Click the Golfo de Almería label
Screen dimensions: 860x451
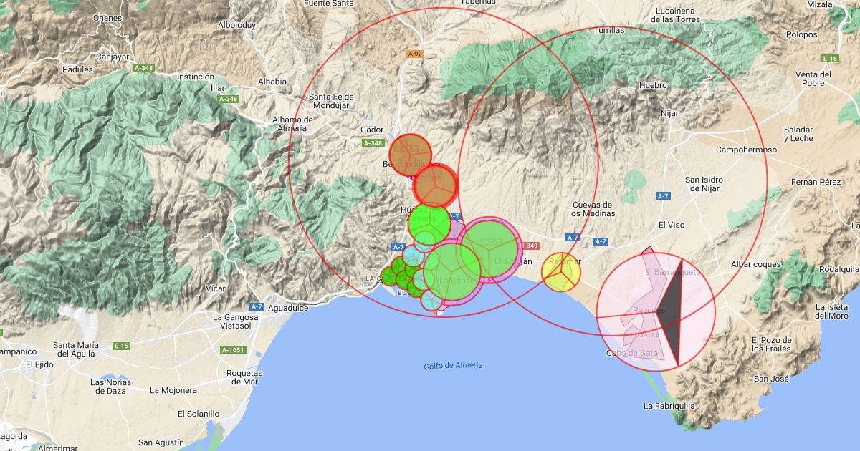tap(453, 365)
